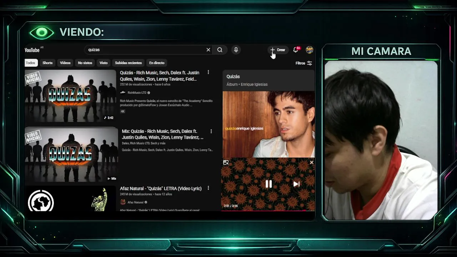Open the Mix: Quizás title link
This screenshot has height=257, width=457.
pos(162,134)
